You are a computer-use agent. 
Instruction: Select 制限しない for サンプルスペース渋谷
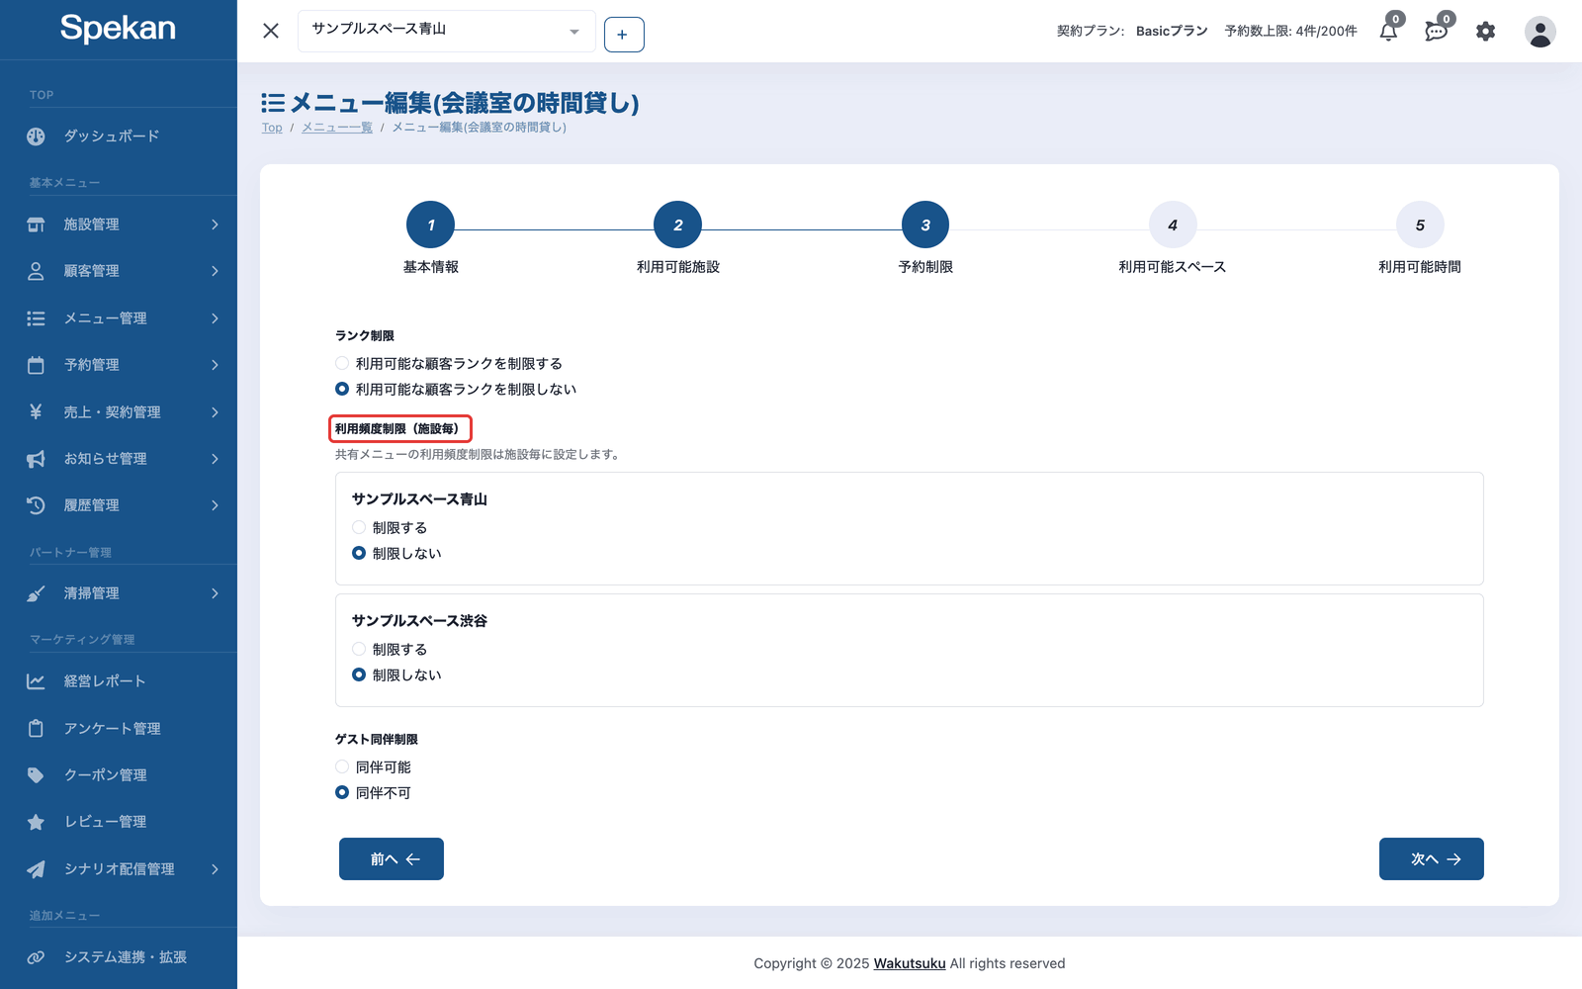coord(359,674)
